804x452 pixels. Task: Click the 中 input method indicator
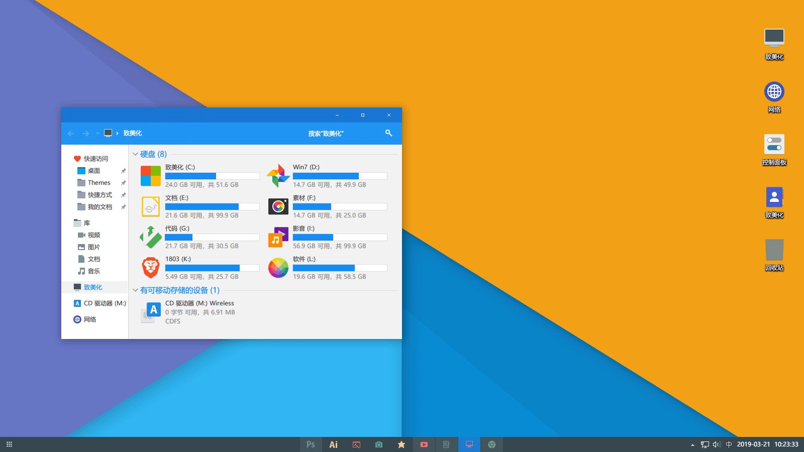coord(729,444)
